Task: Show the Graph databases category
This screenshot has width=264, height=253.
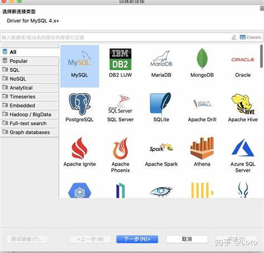Action: [x=30, y=132]
